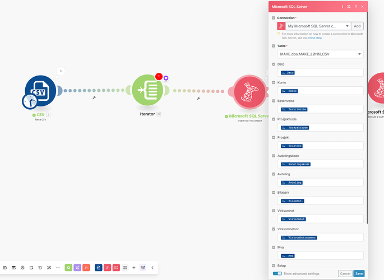The height and width of the screenshot is (280, 384).
Task: Click the purple circle badge beside Iterator
Action: [x=166, y=78]
